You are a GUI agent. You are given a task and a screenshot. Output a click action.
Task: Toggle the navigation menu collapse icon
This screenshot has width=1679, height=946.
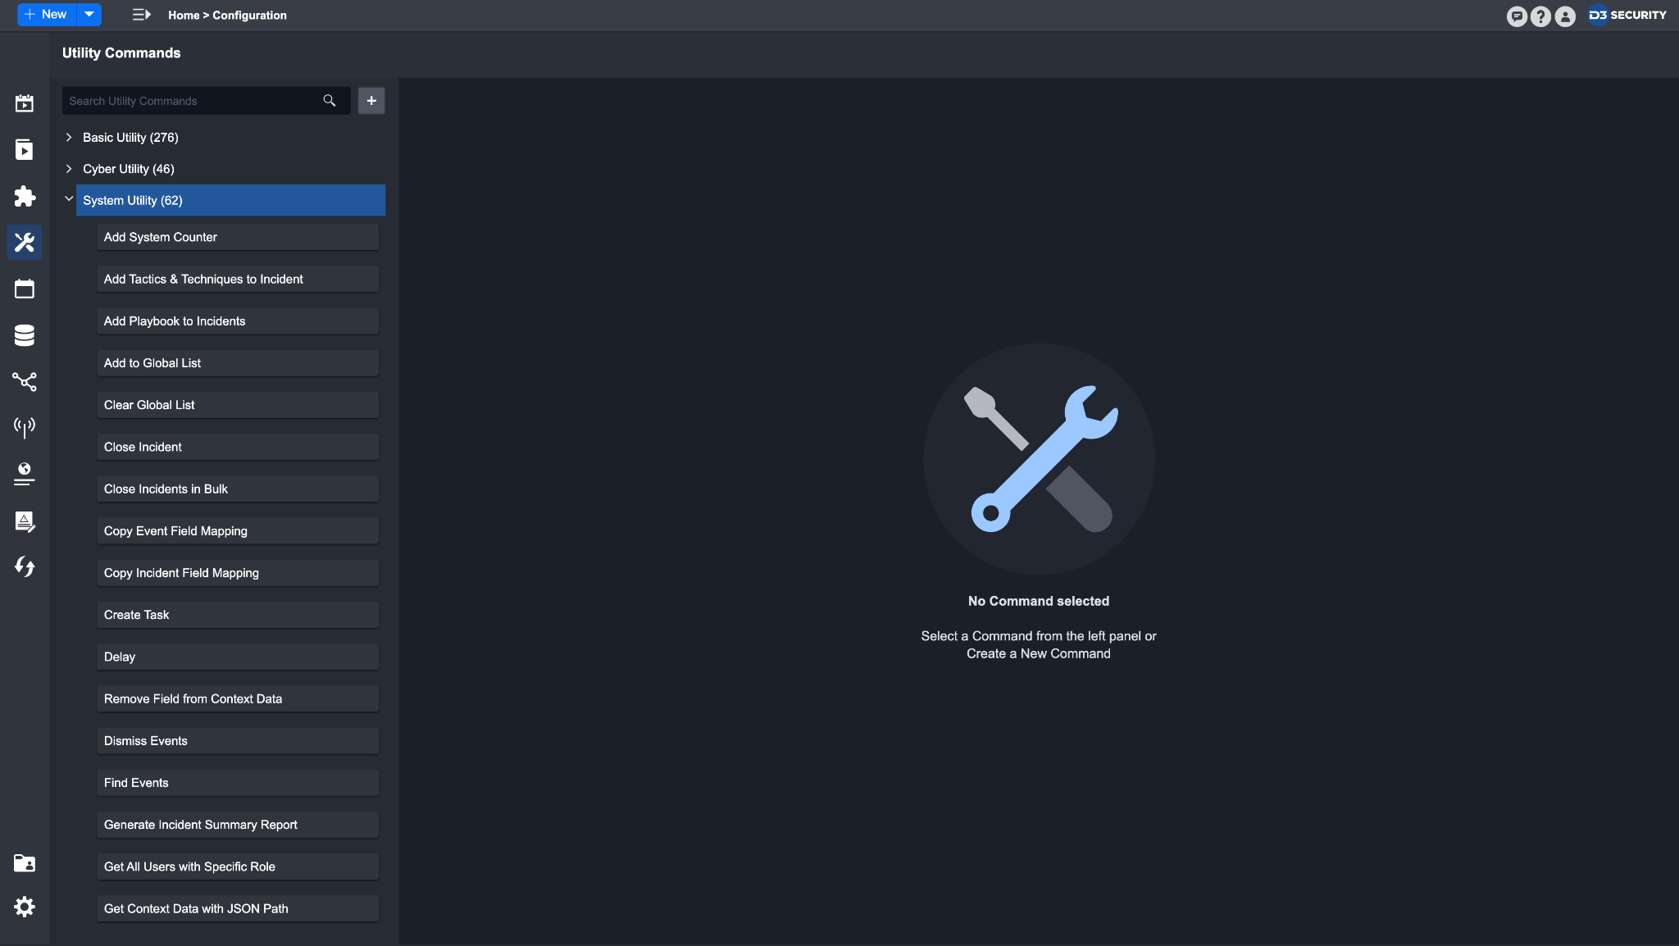[x=142, y=15]
